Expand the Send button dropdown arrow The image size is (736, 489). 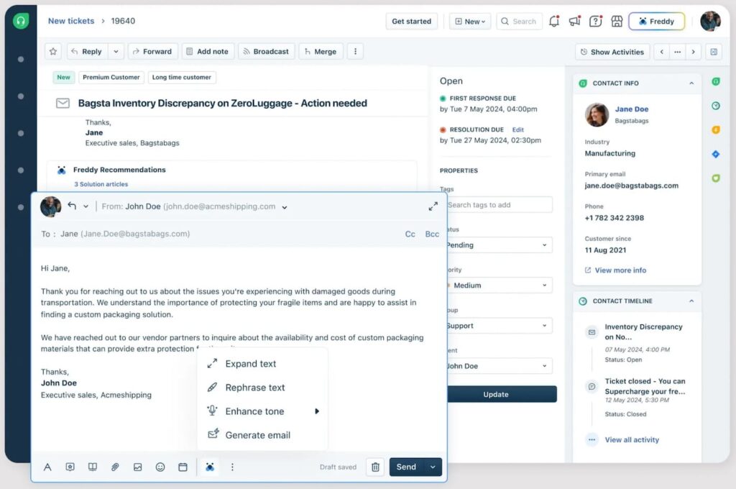point(433,467)
